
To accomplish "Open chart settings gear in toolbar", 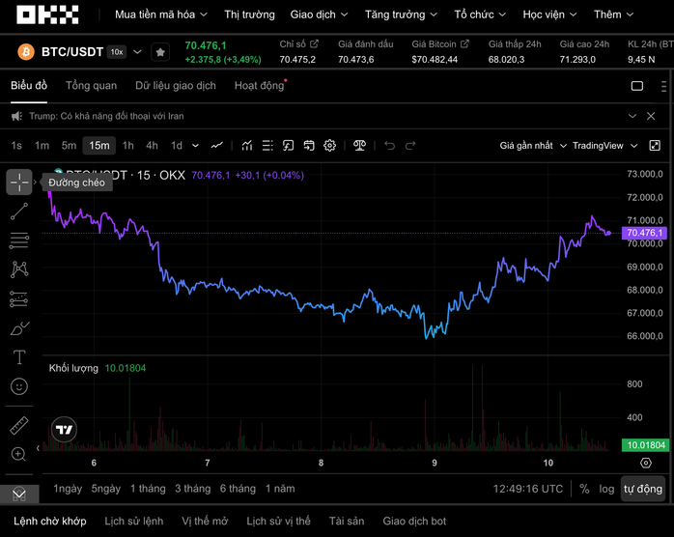I will tap(329, 146).
